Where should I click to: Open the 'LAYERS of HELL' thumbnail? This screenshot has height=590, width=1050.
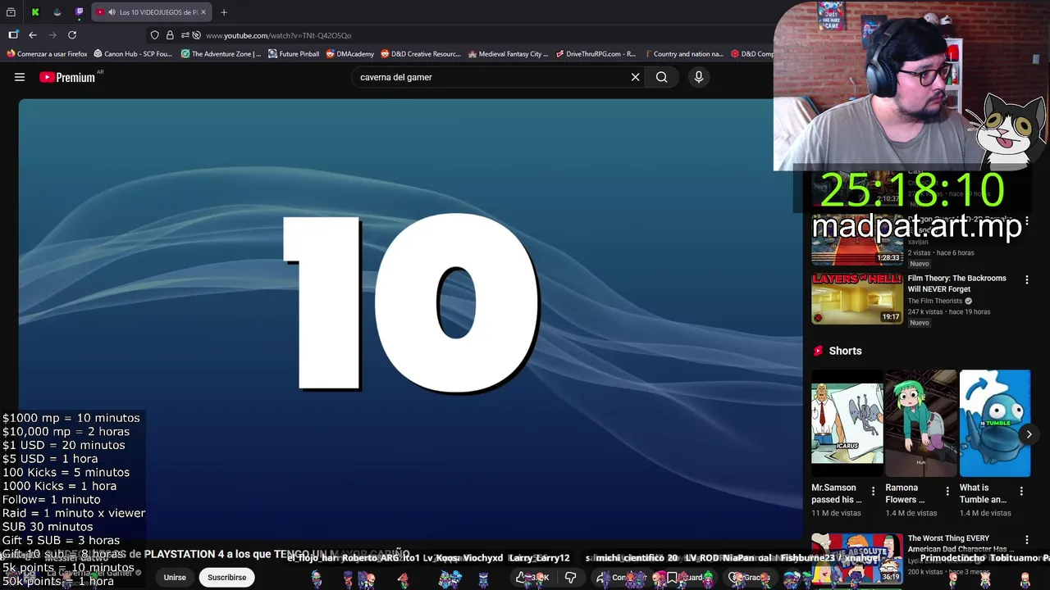coord(857,298)
